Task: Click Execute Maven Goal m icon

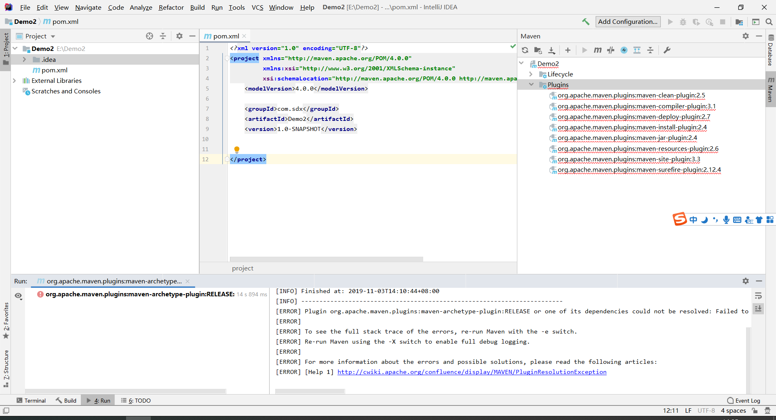Action: (597, 50)
